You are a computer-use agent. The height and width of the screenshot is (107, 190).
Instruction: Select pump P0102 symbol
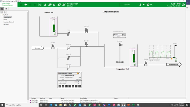coord(69,34)
